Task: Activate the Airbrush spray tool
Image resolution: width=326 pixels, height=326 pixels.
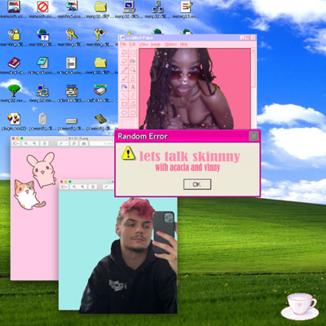Action: 125,87
